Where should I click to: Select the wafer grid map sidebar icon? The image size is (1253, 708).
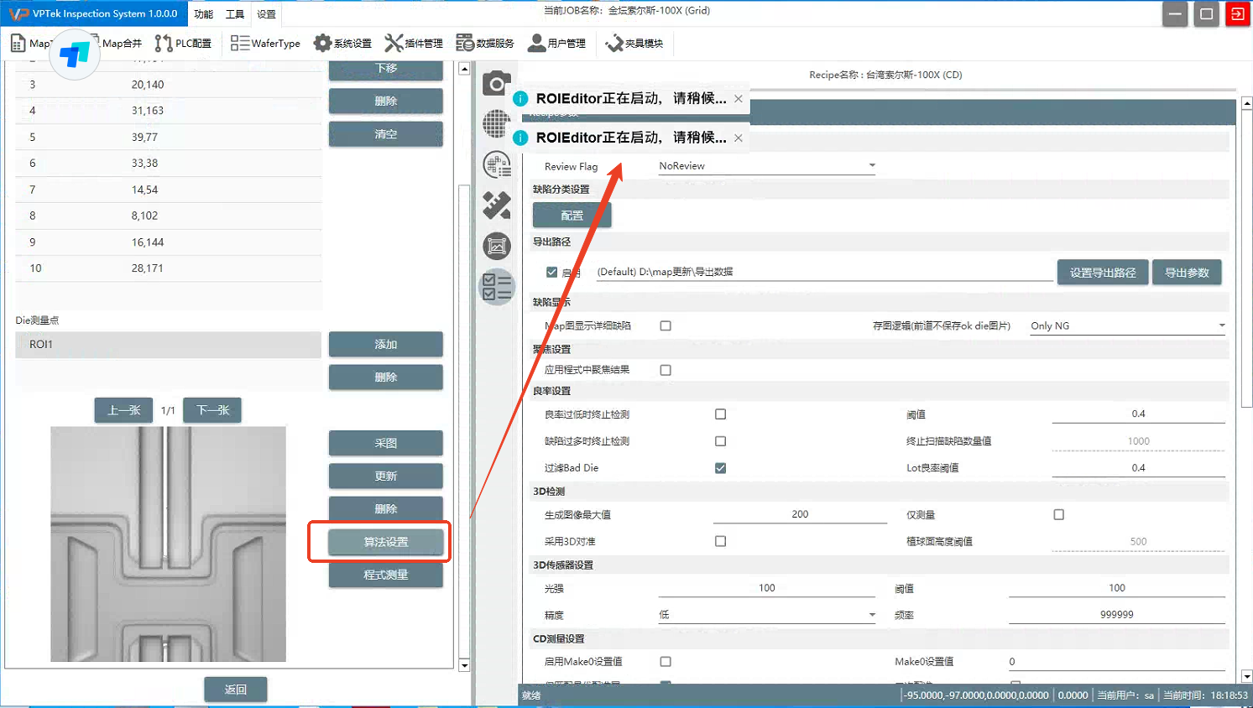pos(496,123)
